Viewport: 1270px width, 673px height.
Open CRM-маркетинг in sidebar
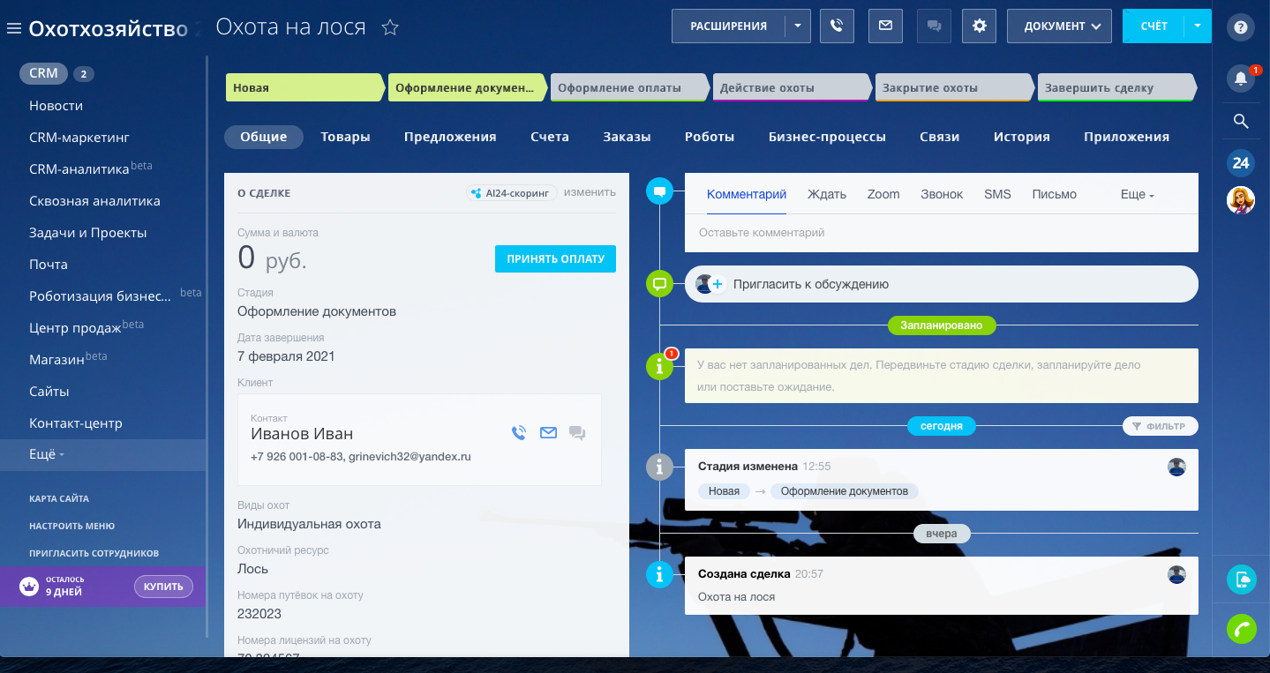[79, 138]
